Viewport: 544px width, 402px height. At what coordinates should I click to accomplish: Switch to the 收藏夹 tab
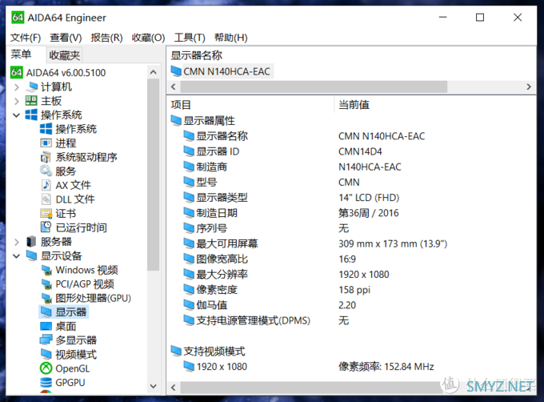(x=64, y=55)
